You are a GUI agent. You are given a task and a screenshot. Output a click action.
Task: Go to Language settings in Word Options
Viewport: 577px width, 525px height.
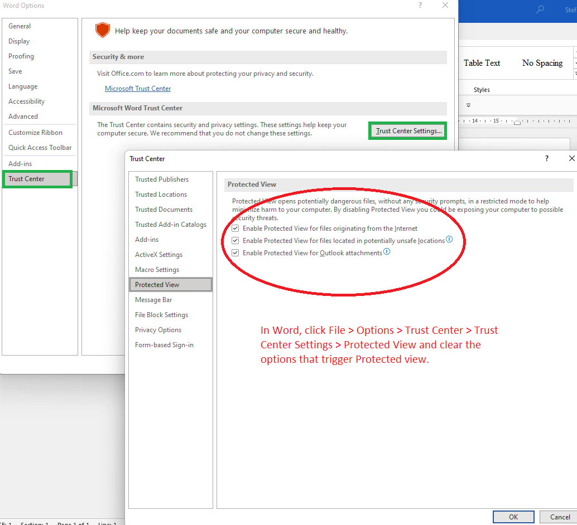pos(39,86)
